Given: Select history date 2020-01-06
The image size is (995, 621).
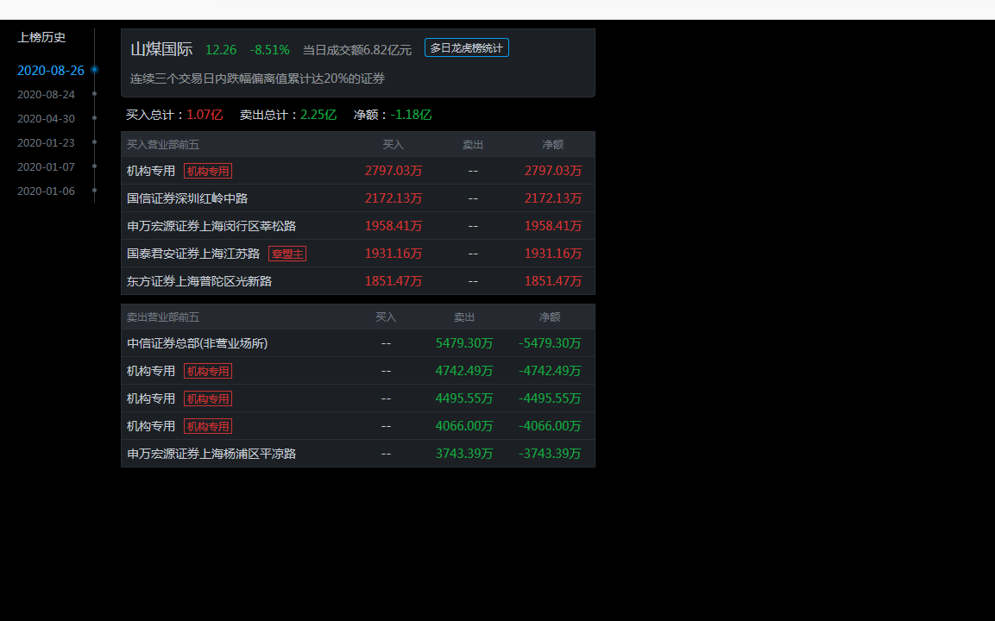Looking at the screenshot, I should coord(46,191).
